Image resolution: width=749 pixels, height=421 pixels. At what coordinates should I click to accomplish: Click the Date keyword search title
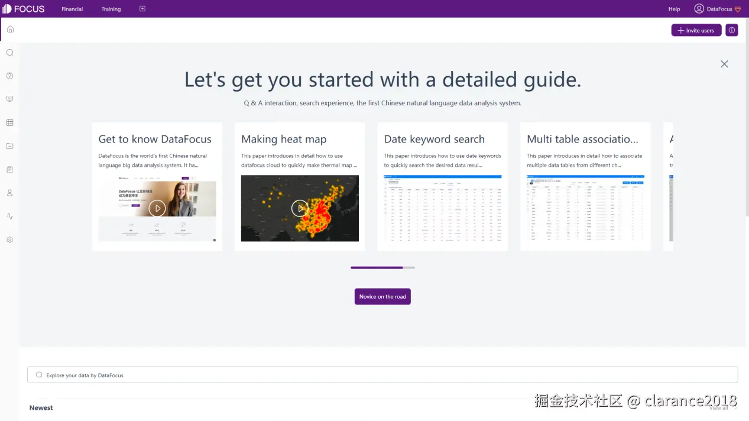[435, 139]
